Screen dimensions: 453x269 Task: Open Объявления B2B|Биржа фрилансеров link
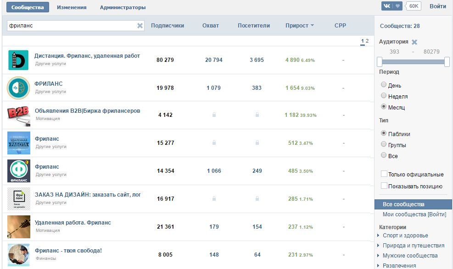87,111
